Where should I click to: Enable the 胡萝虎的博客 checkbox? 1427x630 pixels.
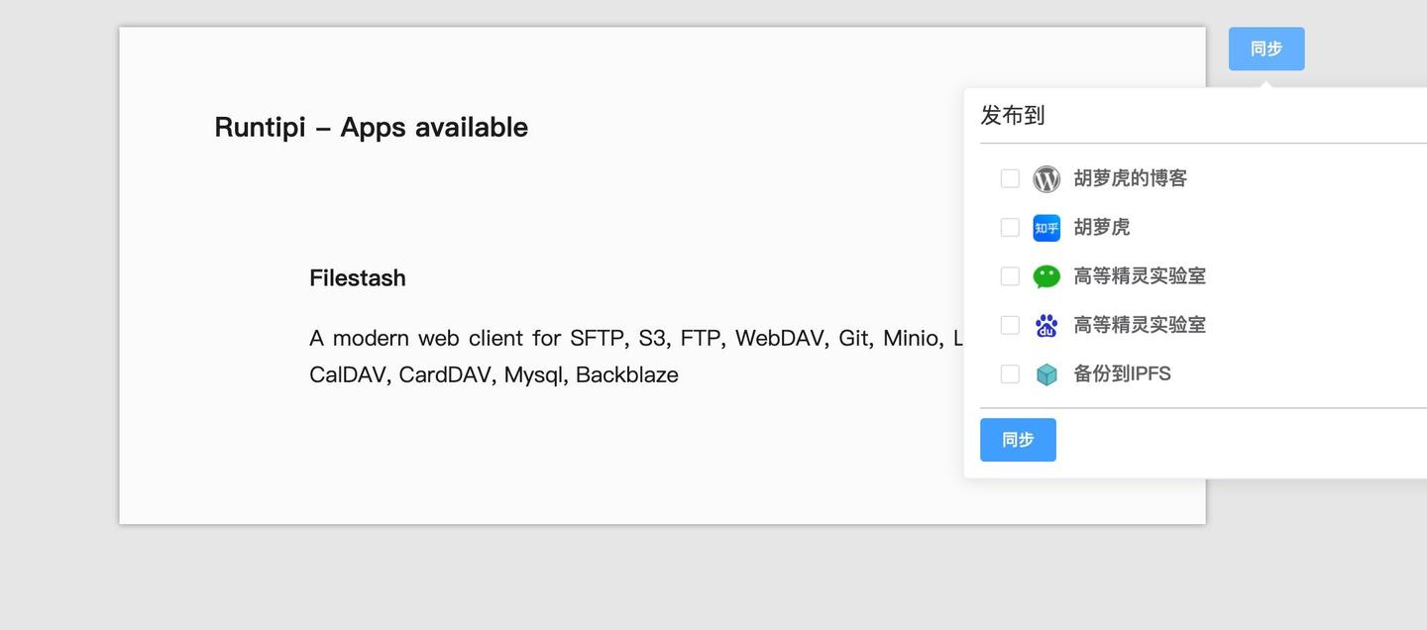coord(1010,178)
